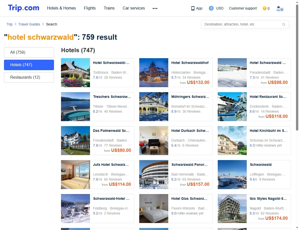
Task: Open Hotel Glas bedroom photo
Action: (x=154, y=209)
